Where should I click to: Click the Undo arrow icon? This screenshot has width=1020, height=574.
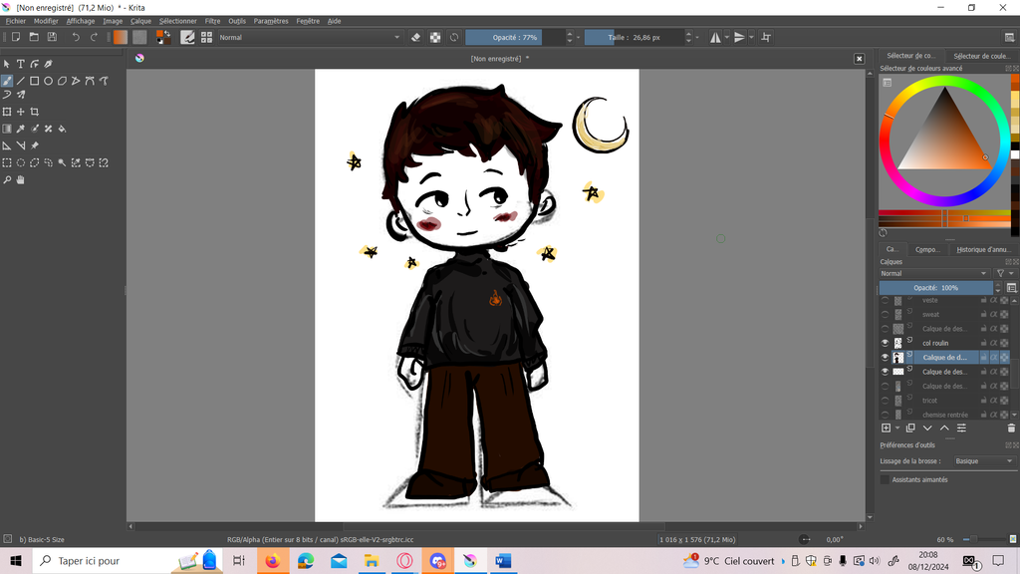76,37
